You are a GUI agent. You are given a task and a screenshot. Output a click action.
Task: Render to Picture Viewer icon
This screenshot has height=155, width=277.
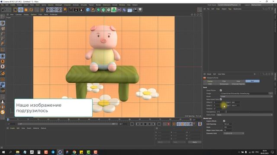click(76, 10)
